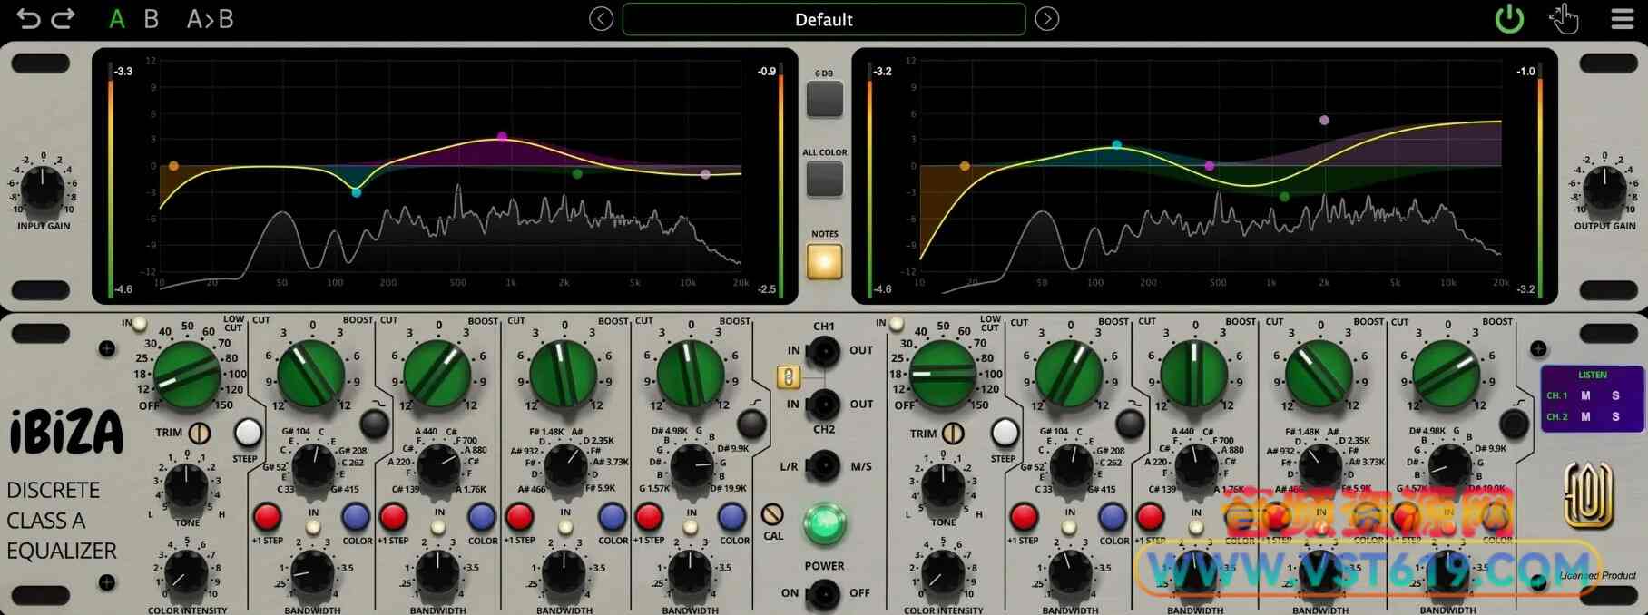1648x615 pixels.
Task: Select the orange low-cut node in left graph
Action: [173, 166]
